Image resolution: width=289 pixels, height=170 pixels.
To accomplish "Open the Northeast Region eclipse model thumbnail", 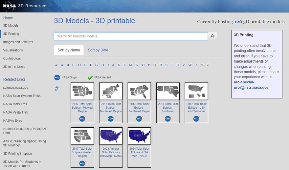I will click(111, 91).
